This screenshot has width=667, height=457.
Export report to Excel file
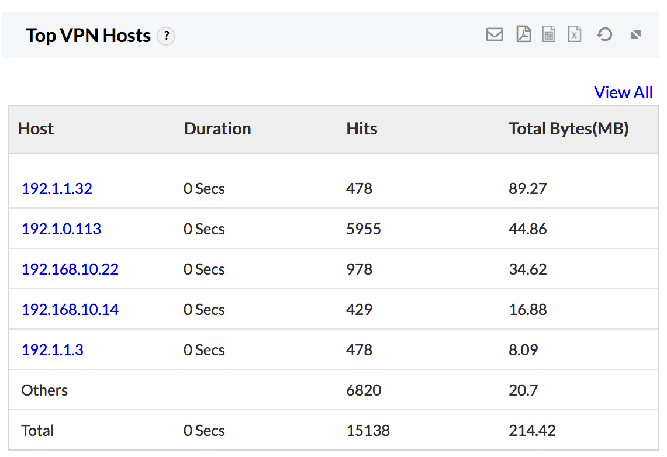[575, 34]
